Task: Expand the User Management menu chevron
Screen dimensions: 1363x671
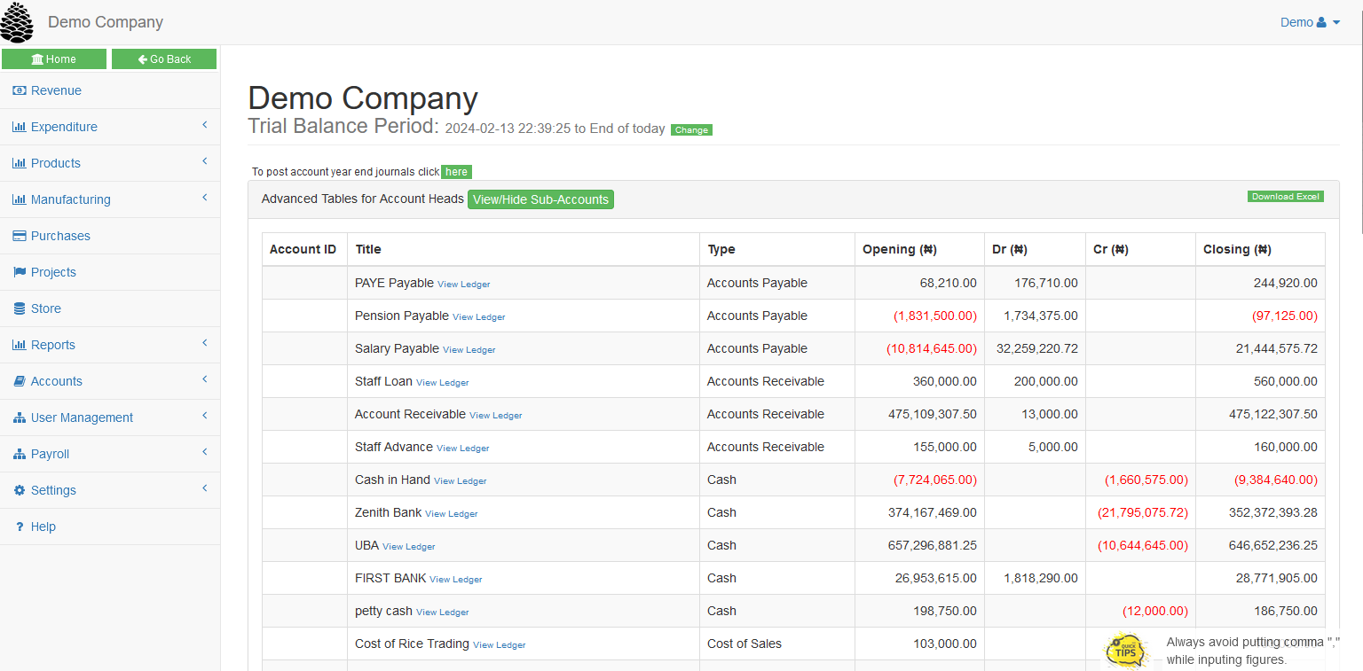Action: (205, 416)
